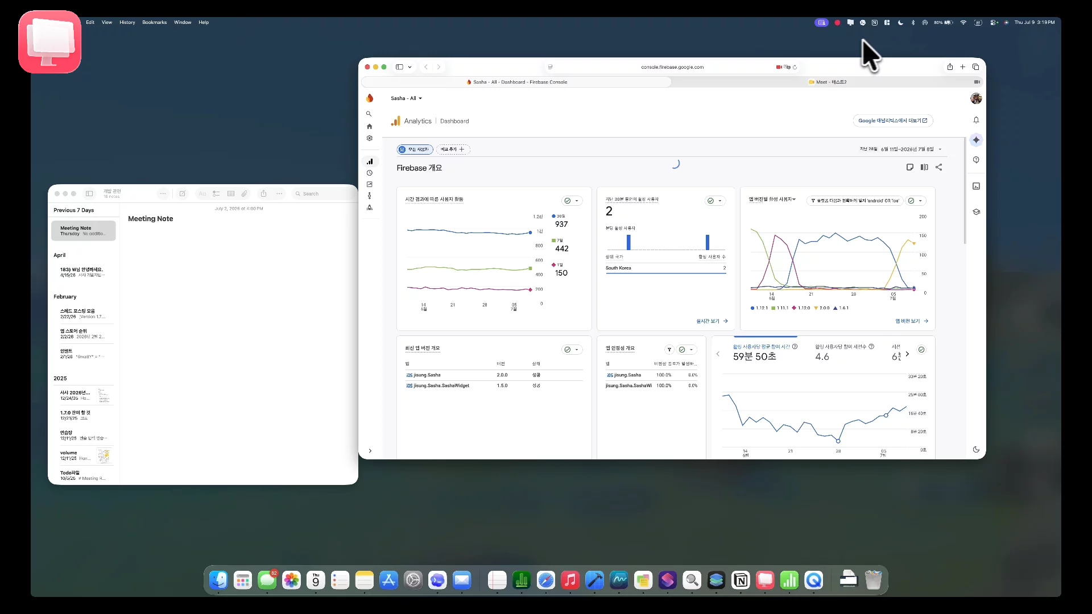The image size is (1092, 614).
Task: Open the clock icon in Firebase sidebar
Action: [369, 173]
